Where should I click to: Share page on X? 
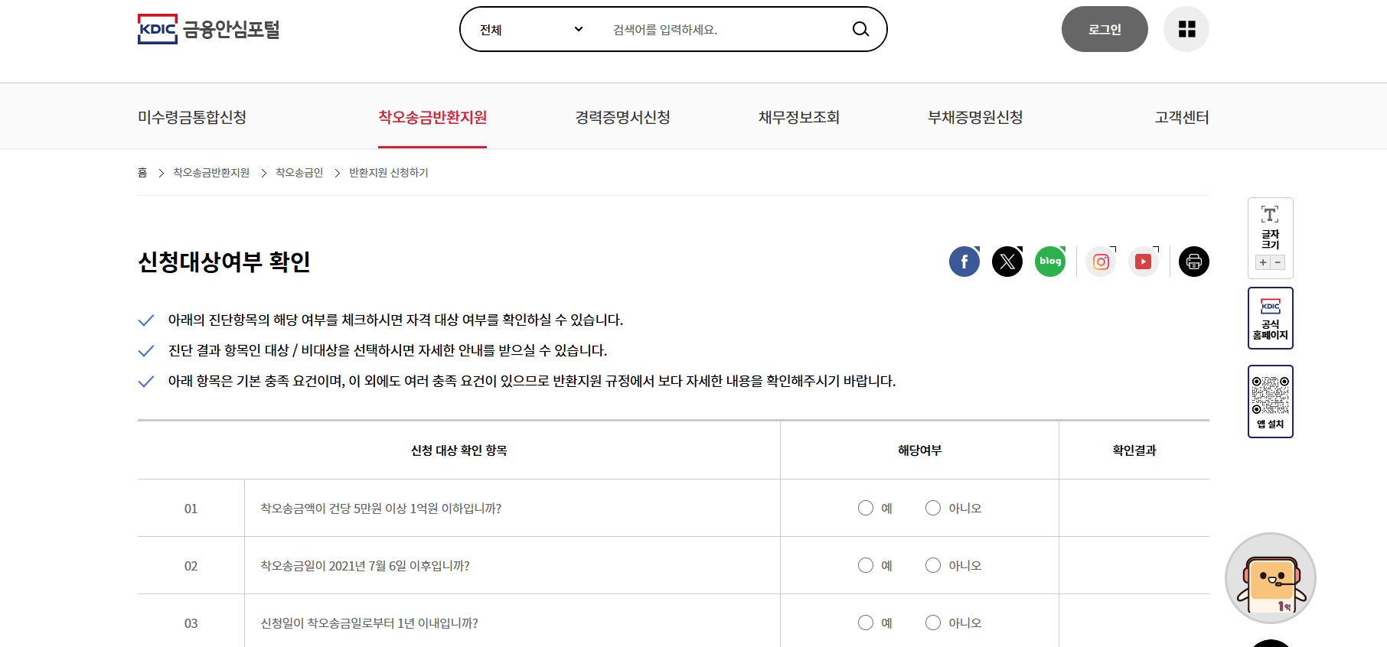pos(1007,262)
